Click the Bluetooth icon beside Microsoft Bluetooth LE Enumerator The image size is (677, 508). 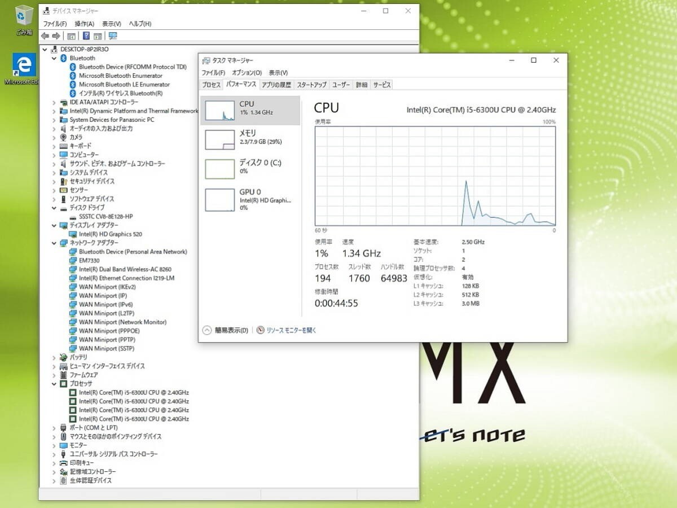click(x=73, y=85)
